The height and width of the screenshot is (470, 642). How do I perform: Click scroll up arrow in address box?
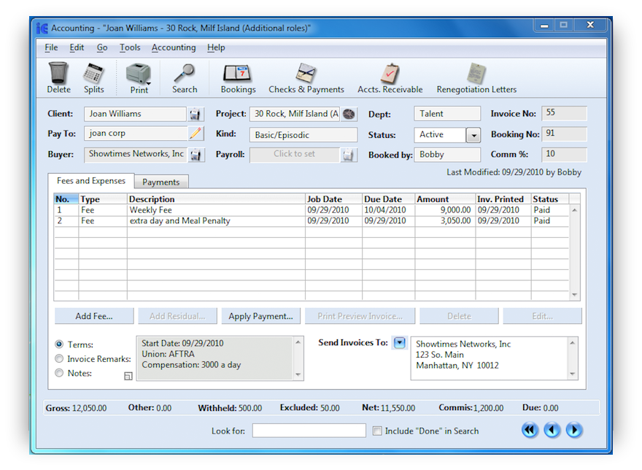(573, 343)
